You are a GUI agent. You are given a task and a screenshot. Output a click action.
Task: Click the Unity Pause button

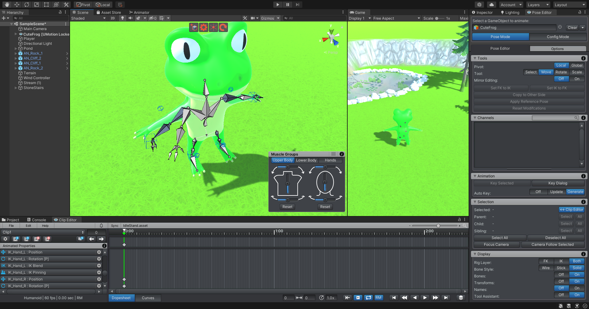point(287,5)
